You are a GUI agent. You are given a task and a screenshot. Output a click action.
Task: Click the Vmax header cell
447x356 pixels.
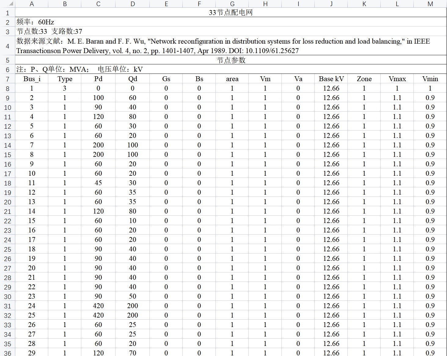pos(397,79)
